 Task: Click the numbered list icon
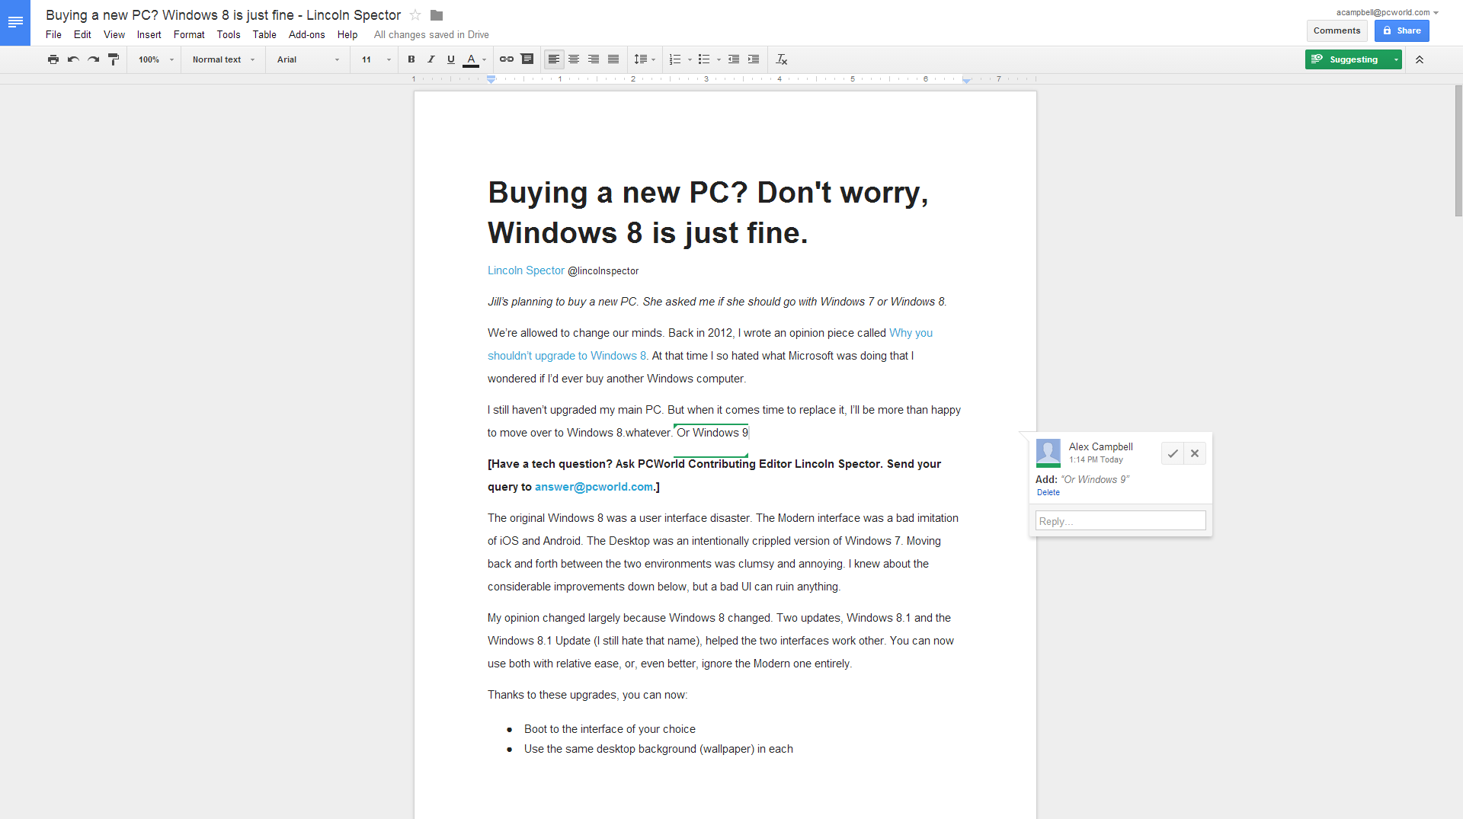675,59
